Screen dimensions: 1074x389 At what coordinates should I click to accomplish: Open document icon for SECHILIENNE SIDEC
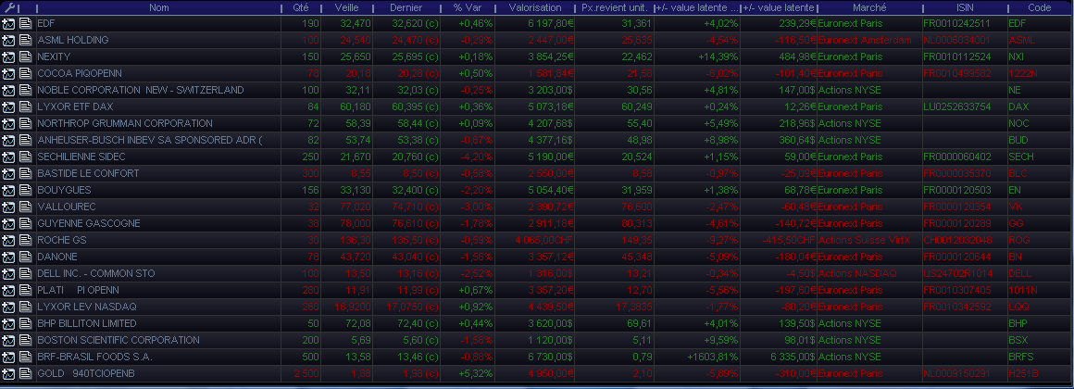coord(26,157)
